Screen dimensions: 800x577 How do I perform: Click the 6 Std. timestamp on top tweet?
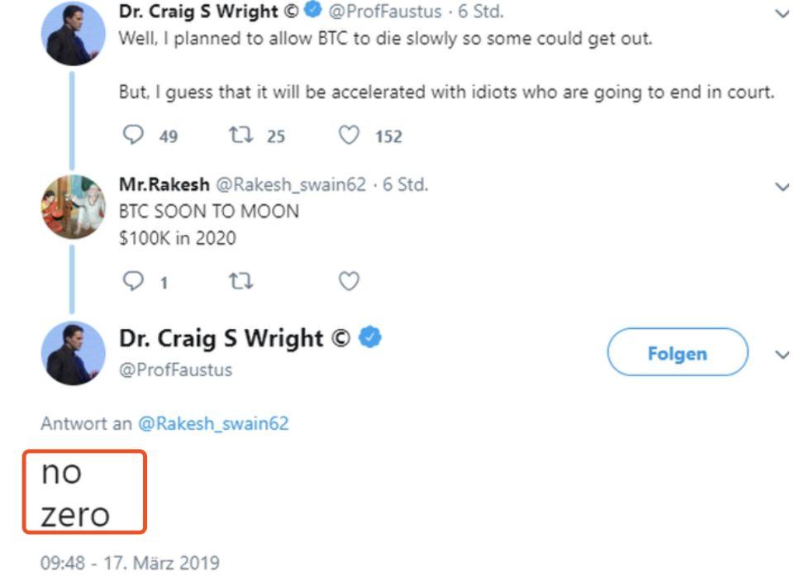click(x=481, y=12)
